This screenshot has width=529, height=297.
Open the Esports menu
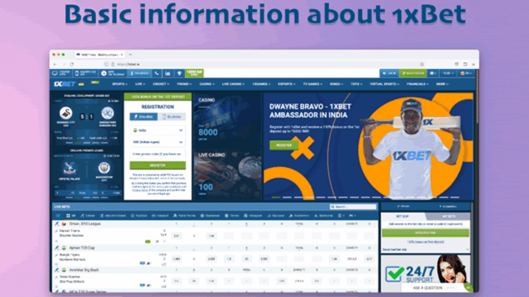tap(286, 84)
